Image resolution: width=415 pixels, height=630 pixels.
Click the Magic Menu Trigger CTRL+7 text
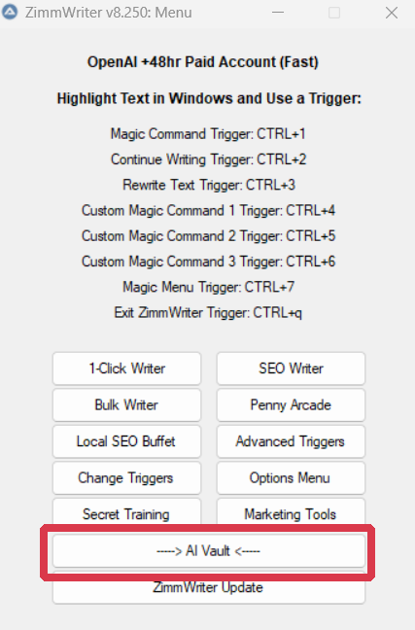(x=208, y=287)
